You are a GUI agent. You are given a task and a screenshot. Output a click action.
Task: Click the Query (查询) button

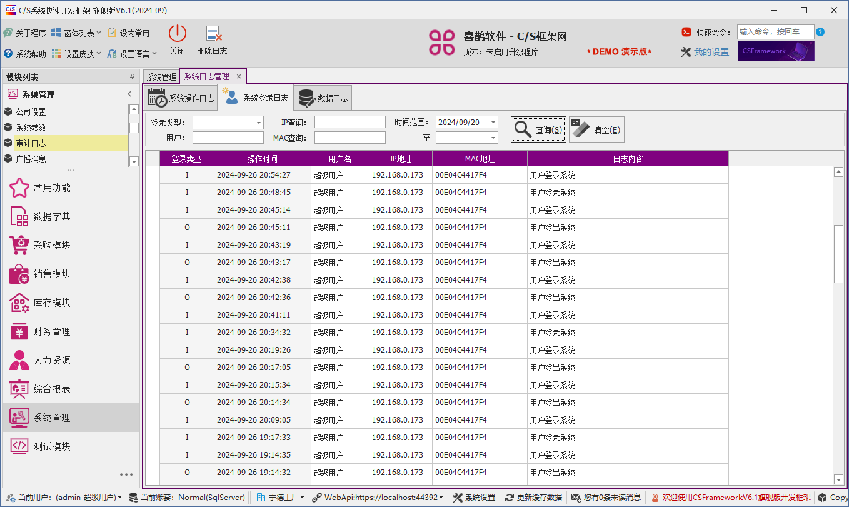(x=538, y=129)
